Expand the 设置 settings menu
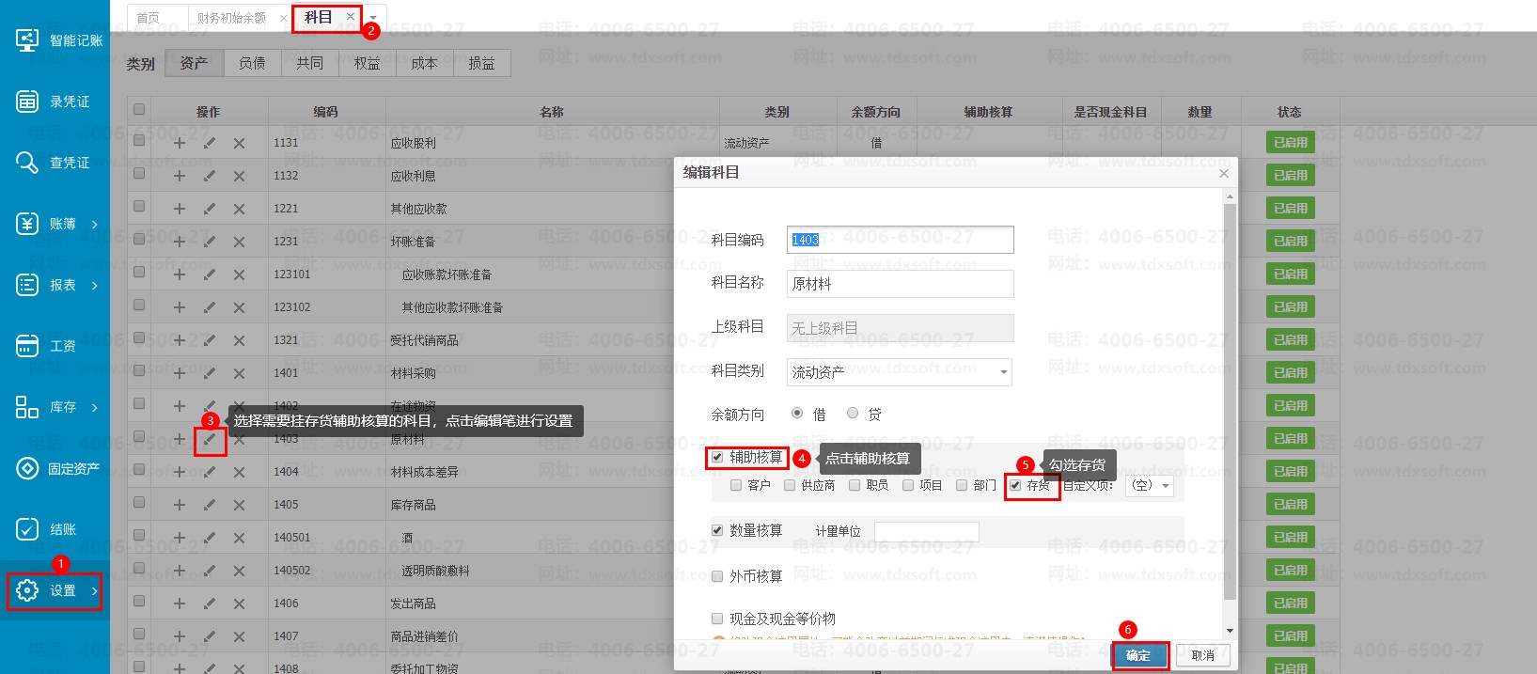This screenshot has width=1537, height=674. pos(55,590)
